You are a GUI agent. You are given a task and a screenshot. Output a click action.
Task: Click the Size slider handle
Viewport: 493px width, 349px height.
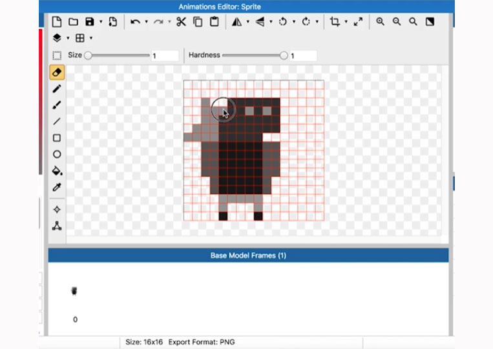(89, 55)
